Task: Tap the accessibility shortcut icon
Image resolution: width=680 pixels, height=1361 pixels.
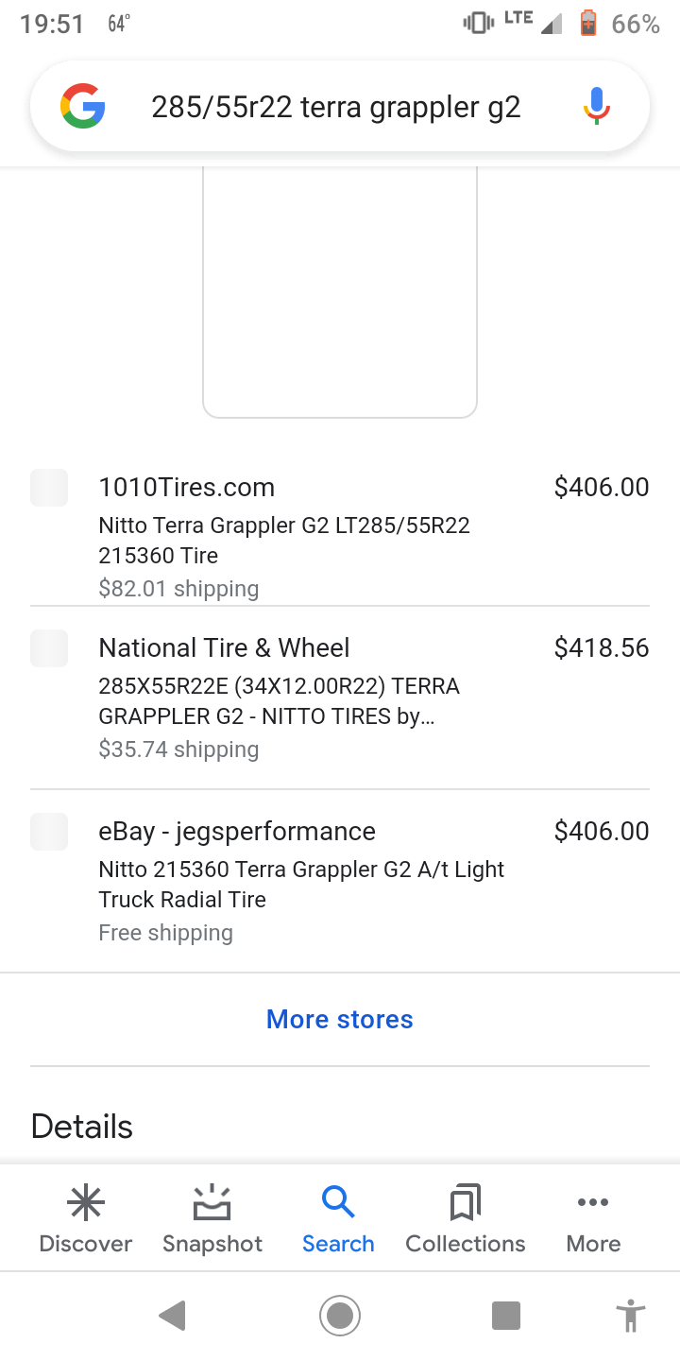Action: click(x=630, y=1315)
